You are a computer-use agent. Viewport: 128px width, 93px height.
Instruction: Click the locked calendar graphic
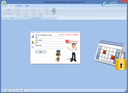pyautogui.click(x=111, y=55)
